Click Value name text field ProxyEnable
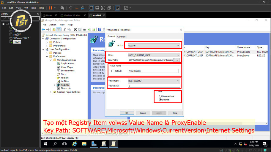Screen dimensions: 271x152 coord(153,71)
